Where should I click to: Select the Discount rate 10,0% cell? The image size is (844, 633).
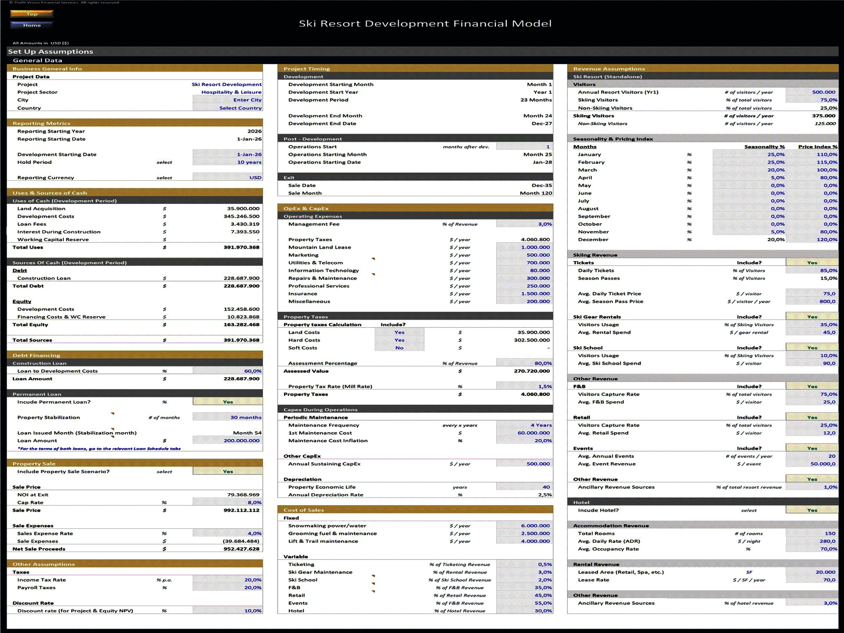click(228, 611)
